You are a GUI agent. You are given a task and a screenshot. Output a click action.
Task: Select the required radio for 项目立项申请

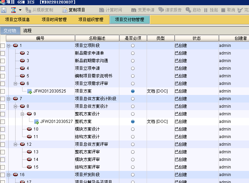pyautogui.click(x=133, y=68)
